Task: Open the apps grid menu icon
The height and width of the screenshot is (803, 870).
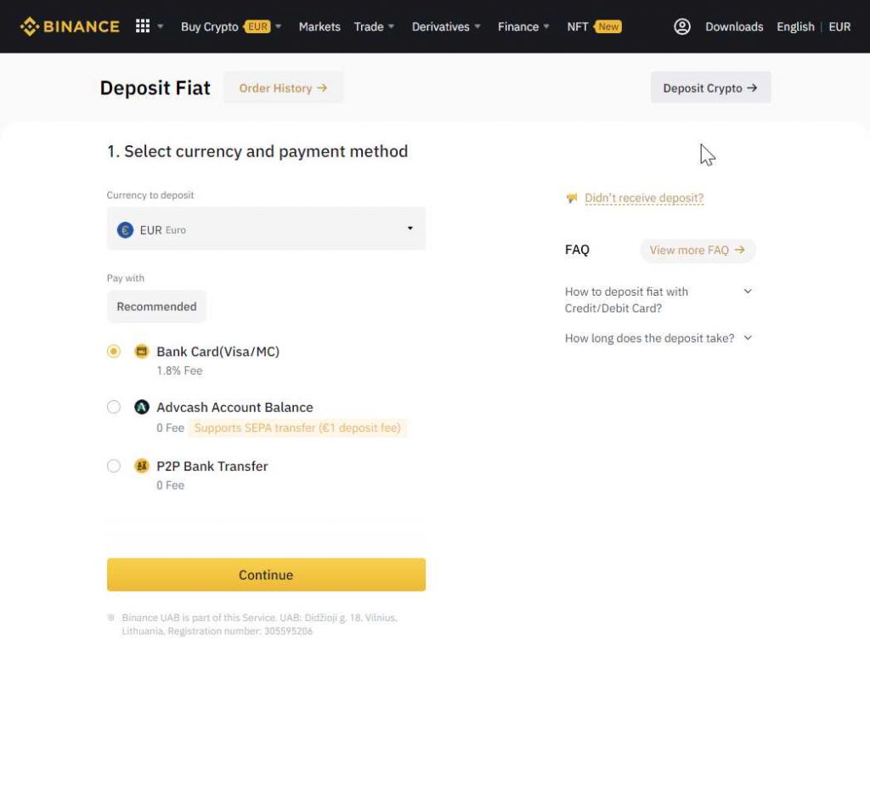Action: pos(143,26)
